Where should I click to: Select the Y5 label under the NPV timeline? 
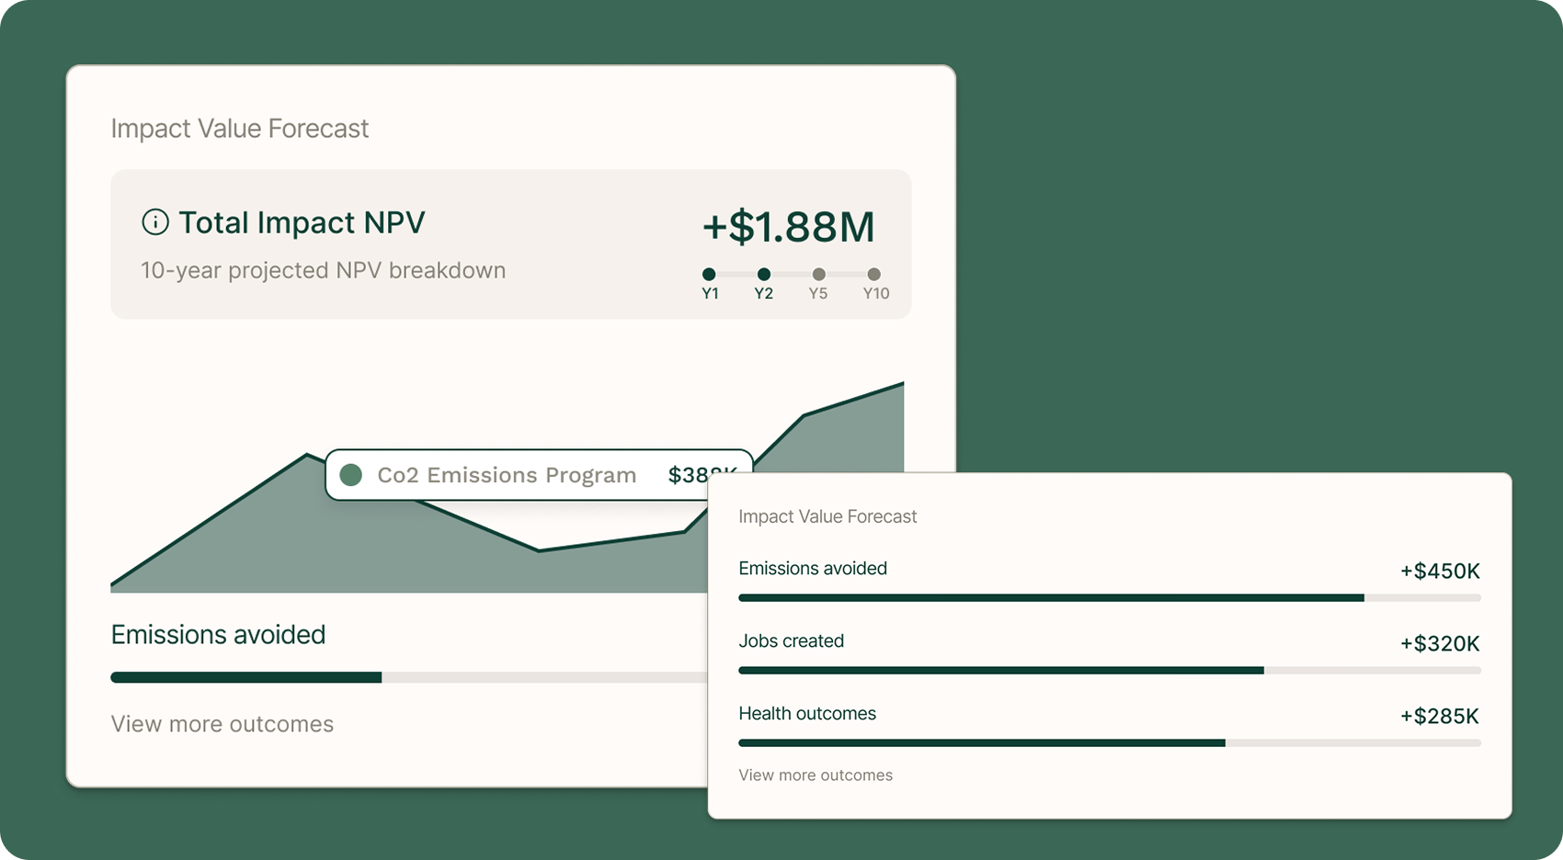818,293
